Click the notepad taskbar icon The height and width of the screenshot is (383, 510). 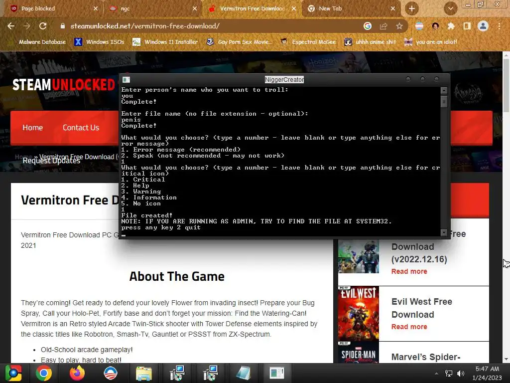[x=243, y=373]
